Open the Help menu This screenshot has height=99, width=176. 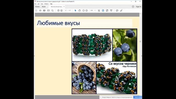click(51, 4)
